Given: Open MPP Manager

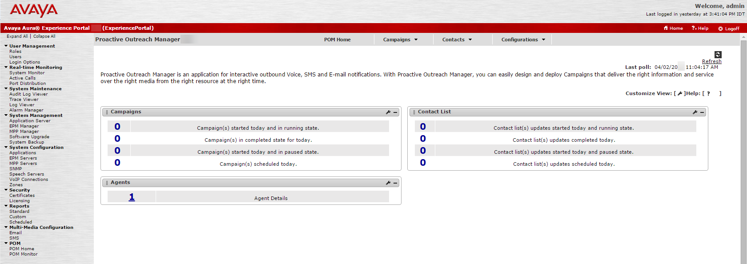Looking at the screenshot, I should 24,132.
